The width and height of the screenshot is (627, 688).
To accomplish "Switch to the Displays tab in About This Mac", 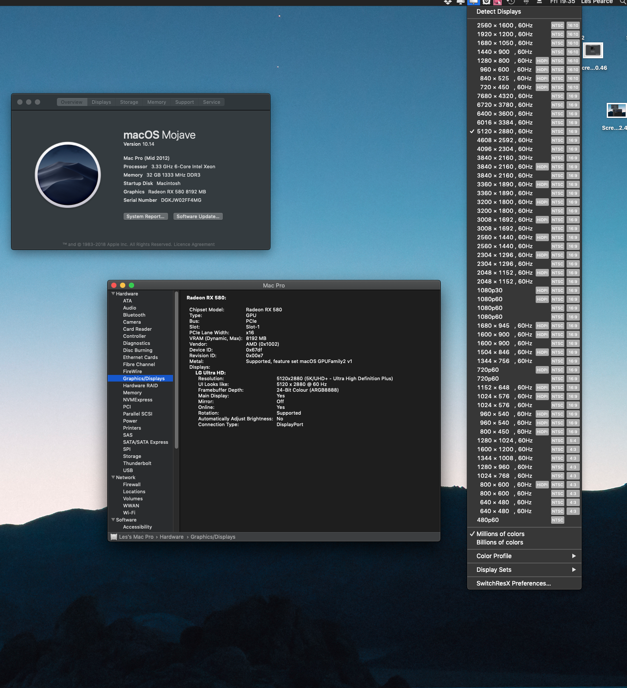I will 101,102.
